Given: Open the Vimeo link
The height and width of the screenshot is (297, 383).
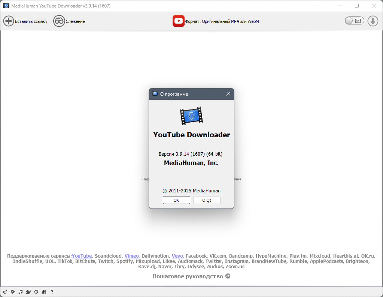Looking at the screenshot, I should [x=132, y=256].
